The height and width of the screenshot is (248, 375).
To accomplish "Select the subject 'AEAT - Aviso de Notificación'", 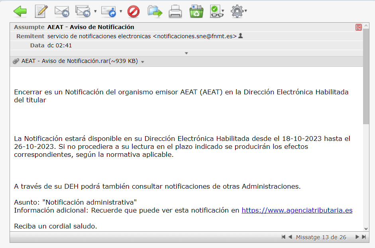I will point(90,27).
